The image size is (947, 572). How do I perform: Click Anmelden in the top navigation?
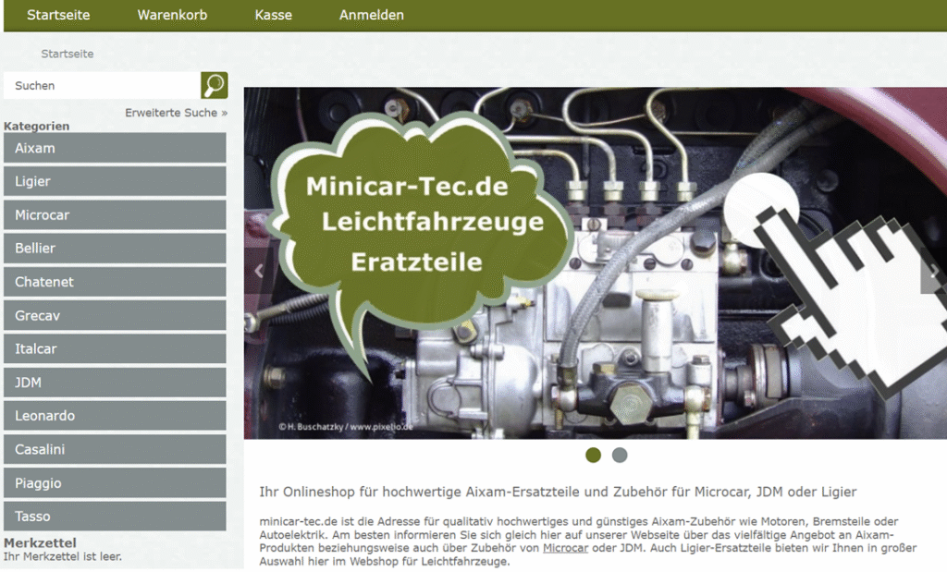372,15
